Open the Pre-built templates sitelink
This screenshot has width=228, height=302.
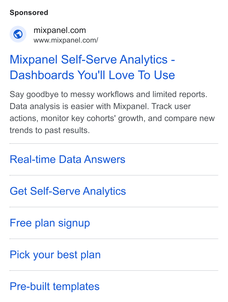(55, 286)
